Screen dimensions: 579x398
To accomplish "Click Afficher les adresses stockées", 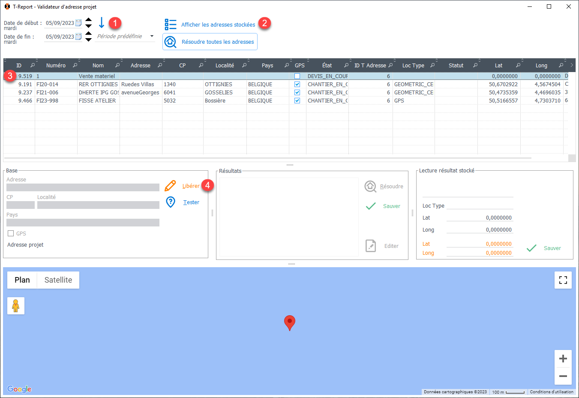I will (218, 24).
